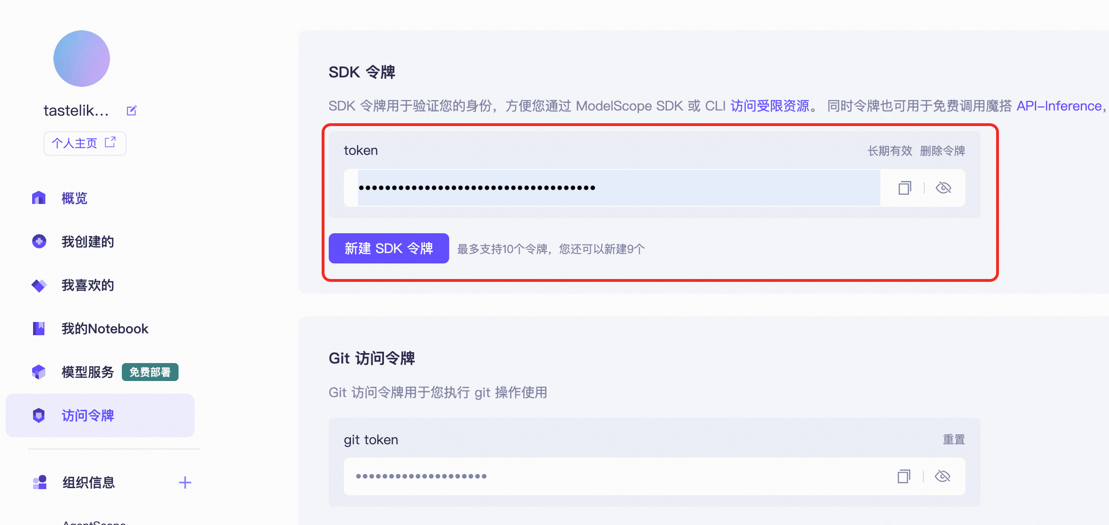1109x525 pixels.
Task: Copy the git token value
Action: (x=904, y=476)
